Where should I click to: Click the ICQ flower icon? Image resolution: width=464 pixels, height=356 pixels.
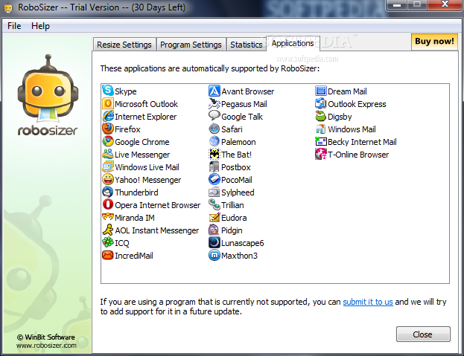coord(108,242)
